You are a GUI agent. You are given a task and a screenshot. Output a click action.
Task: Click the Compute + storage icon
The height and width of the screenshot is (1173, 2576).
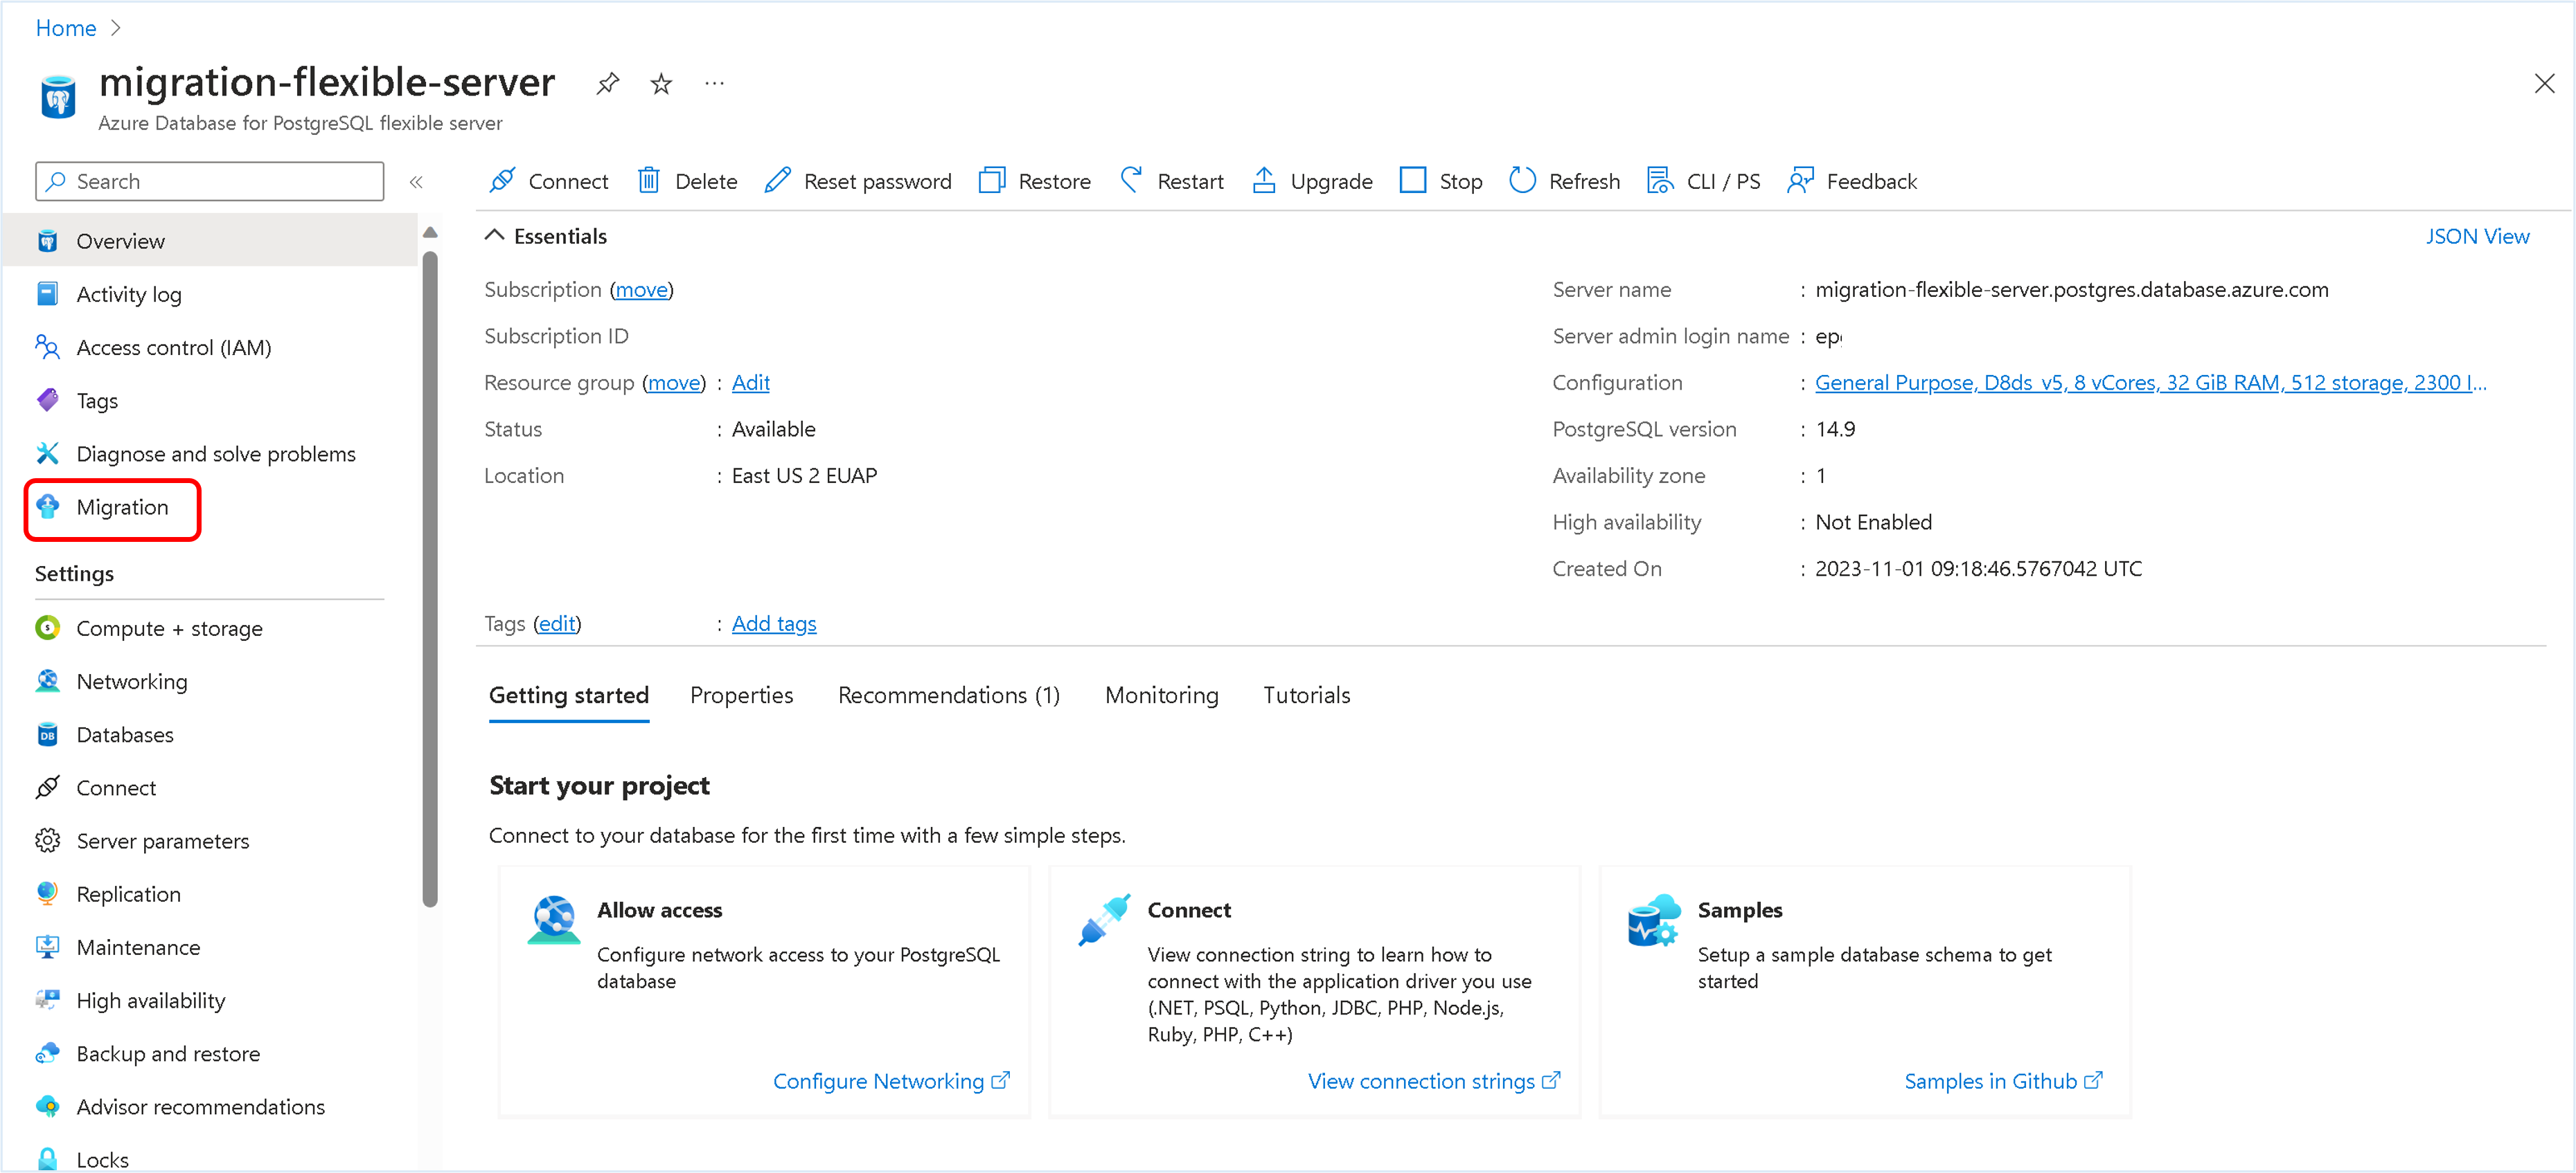coord(47,628)
